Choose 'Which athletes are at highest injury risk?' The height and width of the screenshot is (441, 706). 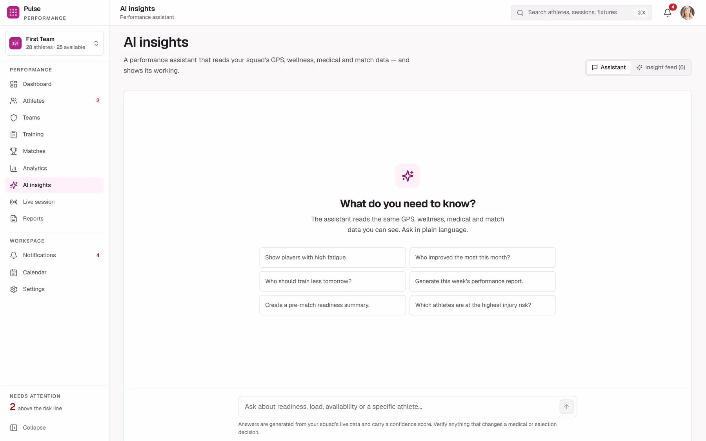tap(482, 305)
